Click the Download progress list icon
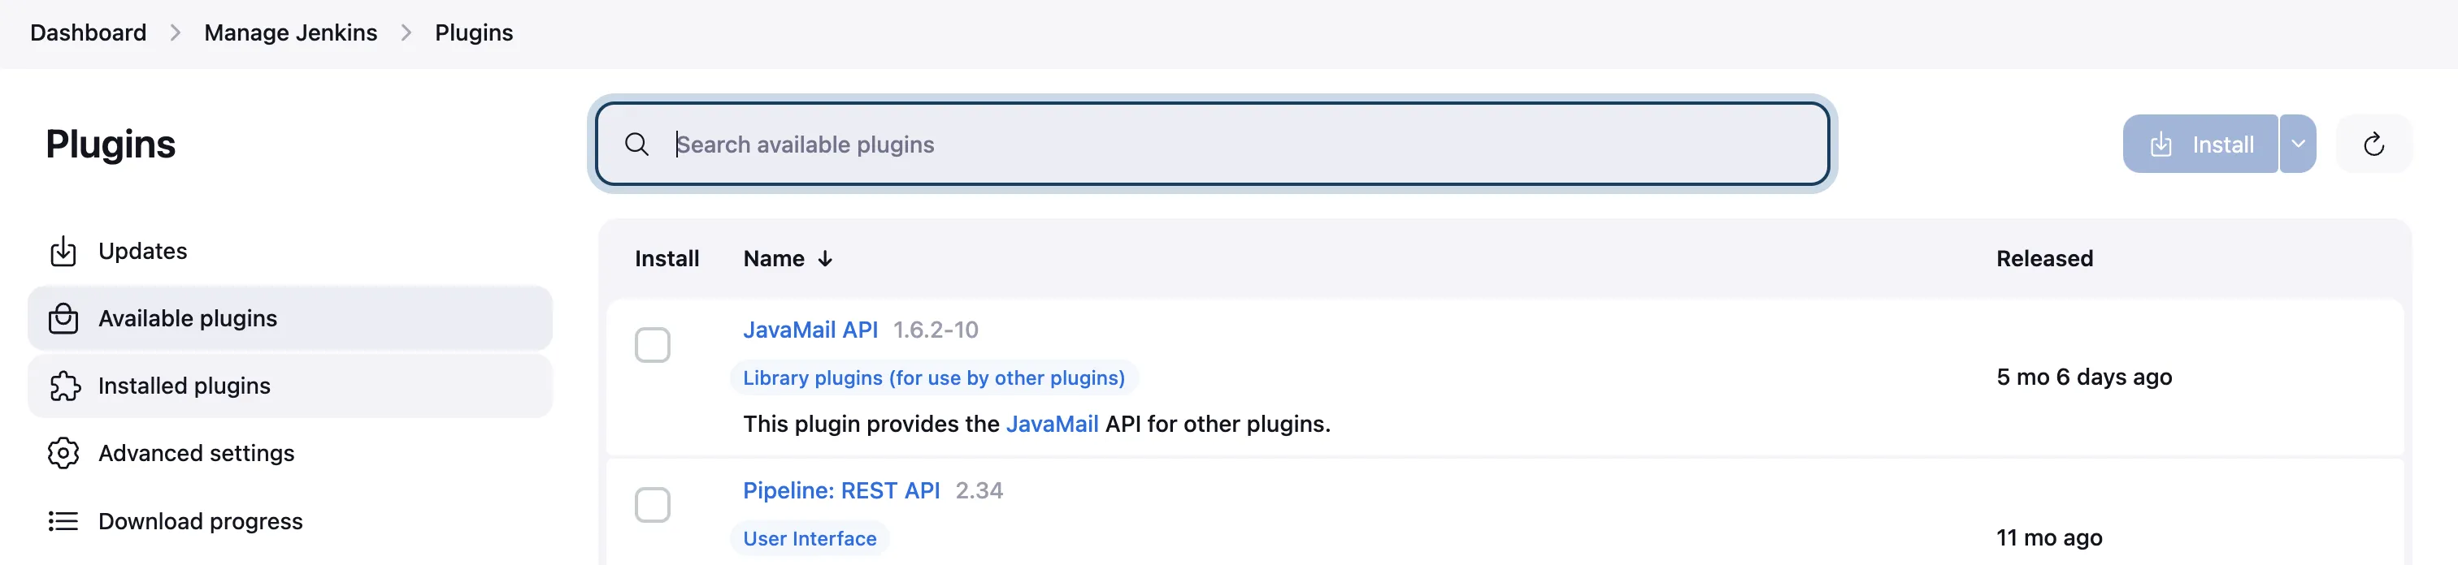2458x565 pixels. 62,521
